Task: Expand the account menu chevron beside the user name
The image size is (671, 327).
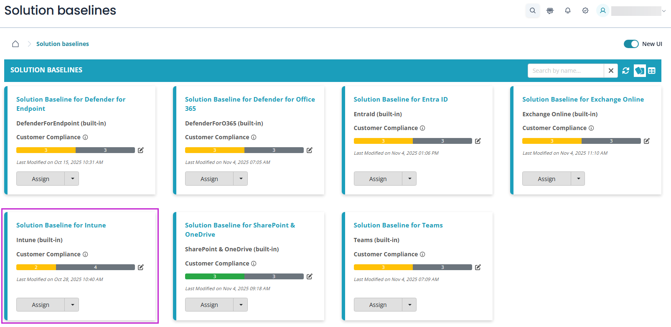Action: [x=664, y=11]
